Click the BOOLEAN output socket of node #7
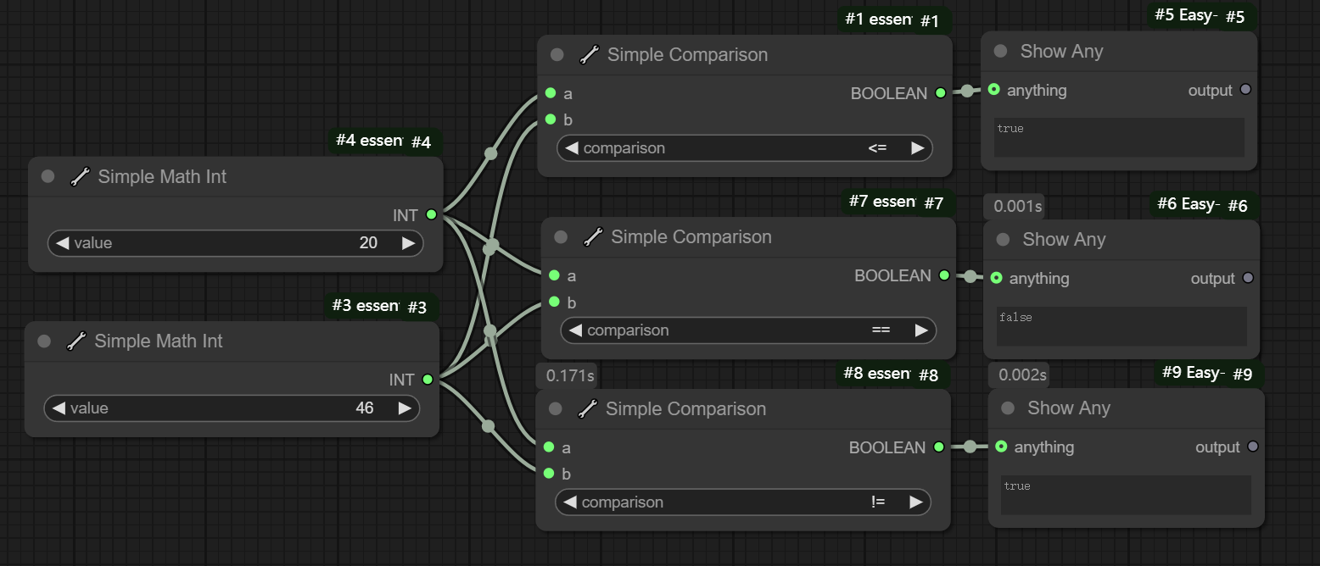The height and width of the screenshot is (566, 1320). [943, 275]
